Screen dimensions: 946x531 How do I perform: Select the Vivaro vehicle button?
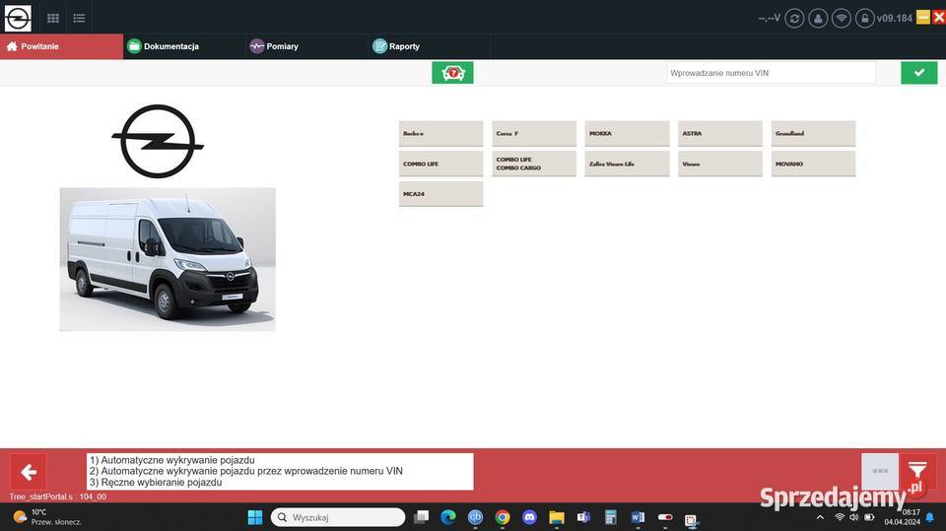click(x=719, y=164)
